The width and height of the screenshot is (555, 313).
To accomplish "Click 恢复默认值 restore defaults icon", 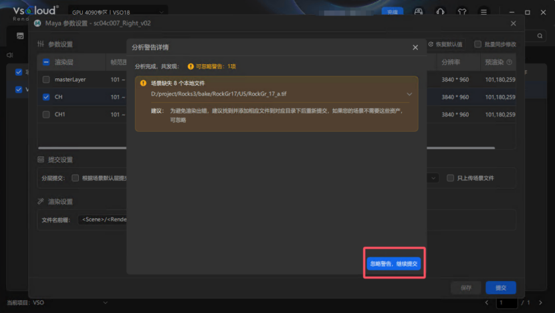I will 431,44.
